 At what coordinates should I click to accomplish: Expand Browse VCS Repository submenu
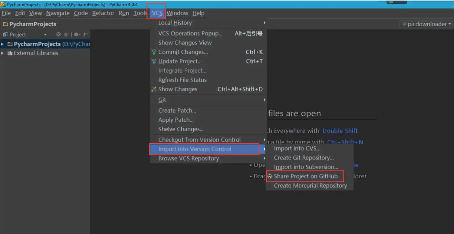[x=208, y=158]
